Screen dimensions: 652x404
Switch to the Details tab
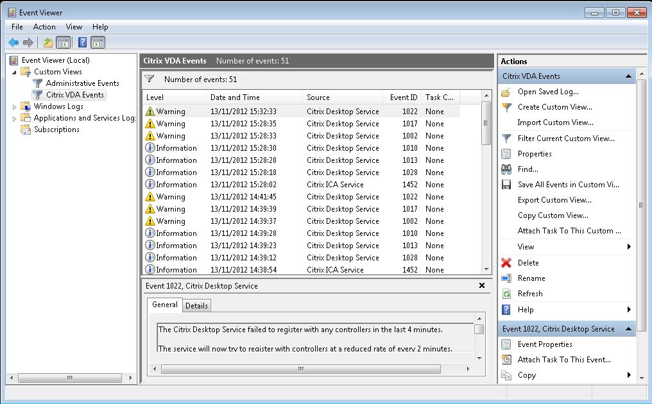click(x=196, y=306)
